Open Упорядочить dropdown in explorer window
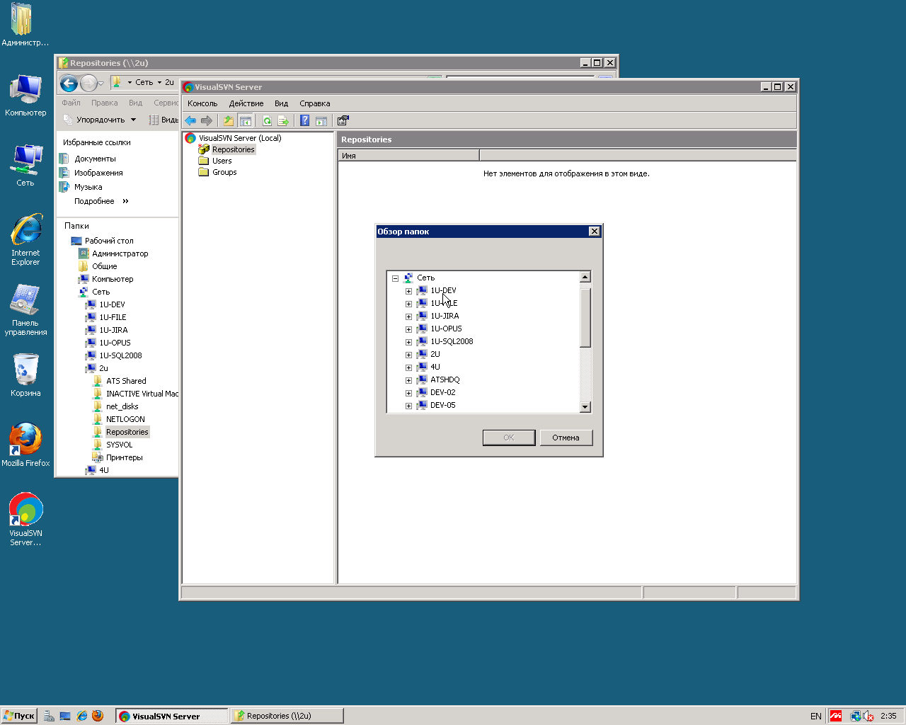Image resolution: width=906 pixels, height=725 pixels. click(100, 120)
